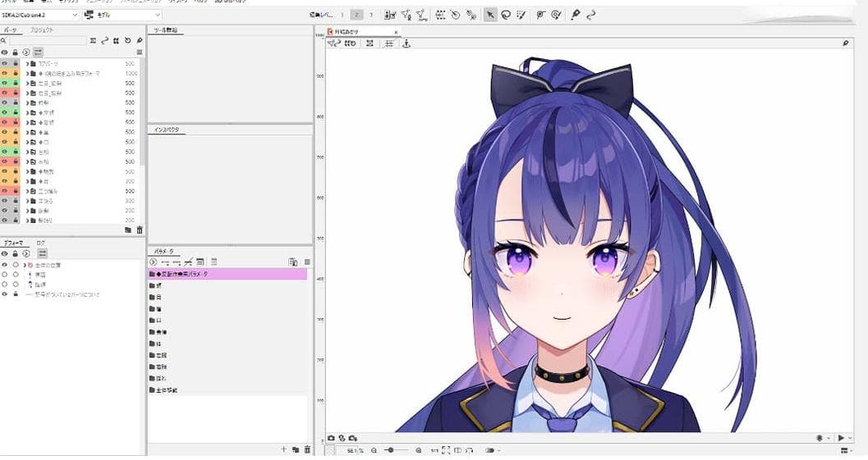The width and height of the screenshot is (868, 460).
Task: Click the trash icon in the Parameters panel
Action: (307, 449)
